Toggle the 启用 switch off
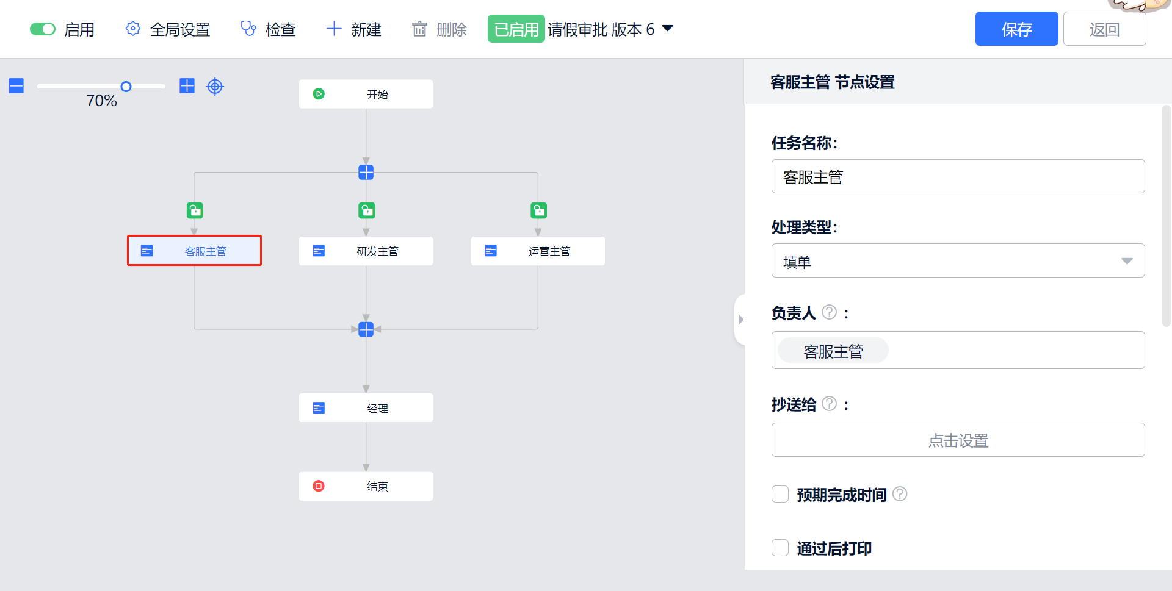 43,29
